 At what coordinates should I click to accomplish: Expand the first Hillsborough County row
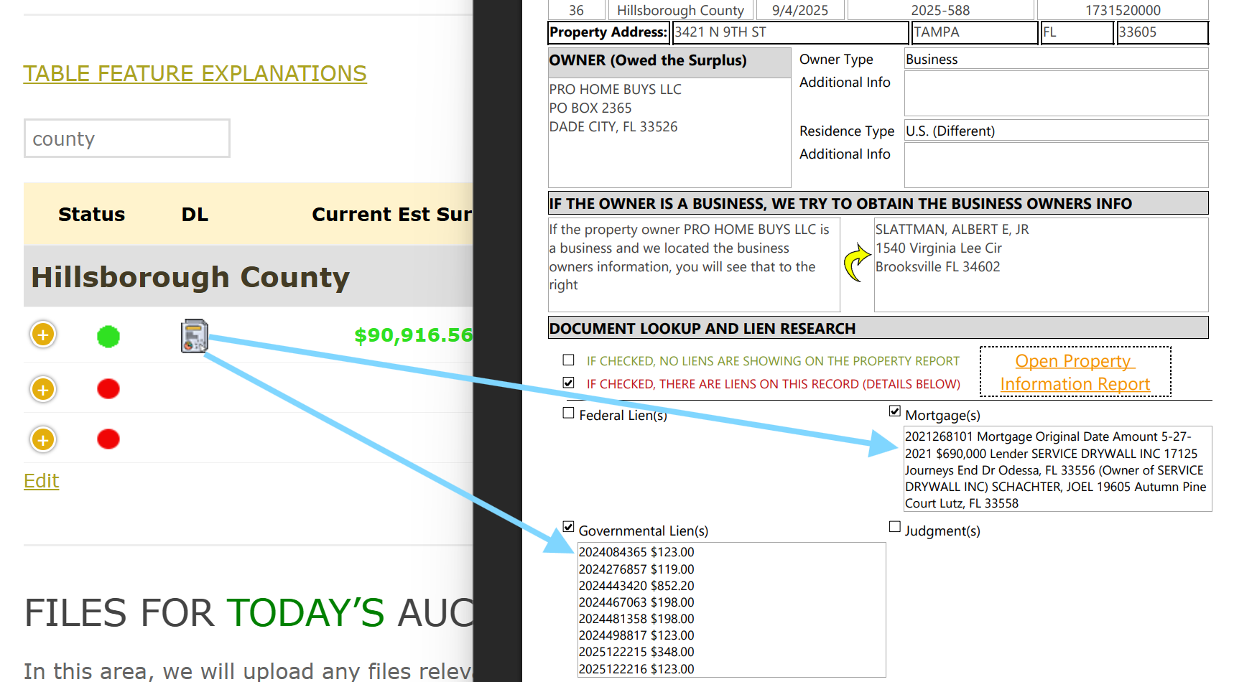pyautogui.click(x=43, y=335)
